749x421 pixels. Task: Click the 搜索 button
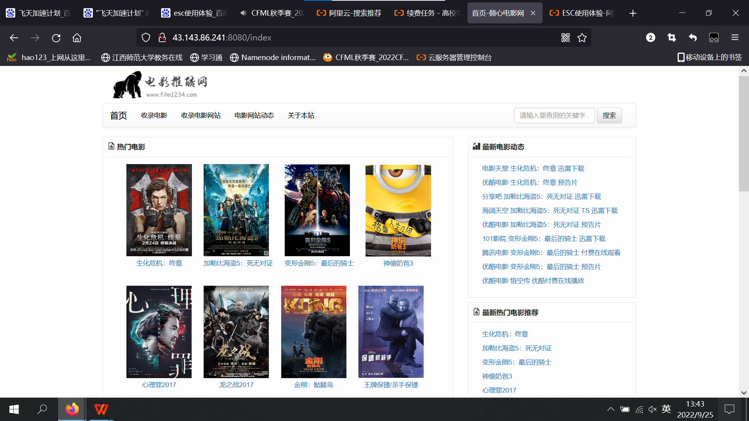click(x=609, y=115)
